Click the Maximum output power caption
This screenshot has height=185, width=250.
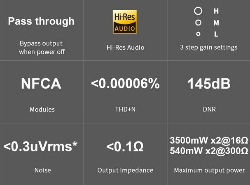209,170
